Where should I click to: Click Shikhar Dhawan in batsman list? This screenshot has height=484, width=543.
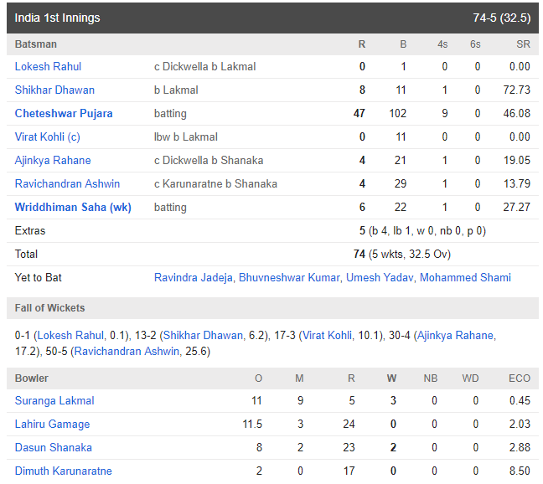pos(54,90)
